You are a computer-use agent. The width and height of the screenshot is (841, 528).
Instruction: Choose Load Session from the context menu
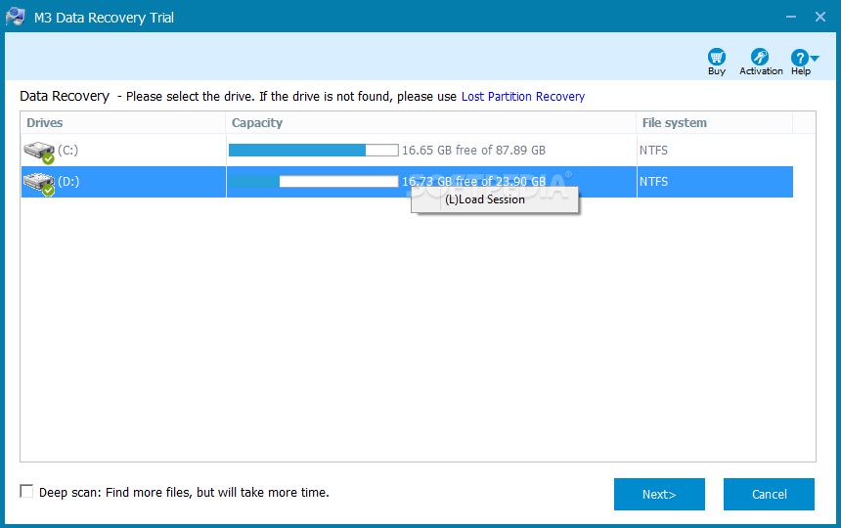(x=495, y=199)
